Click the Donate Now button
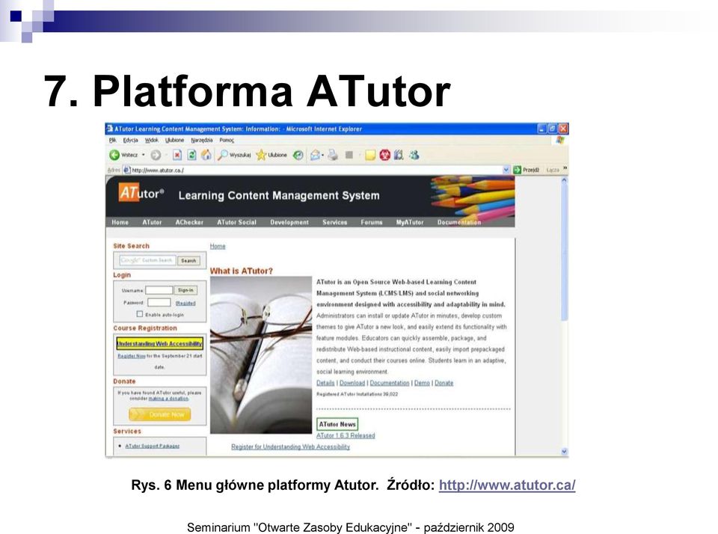This screenshot has height=534, width=718. pos(160,414)
